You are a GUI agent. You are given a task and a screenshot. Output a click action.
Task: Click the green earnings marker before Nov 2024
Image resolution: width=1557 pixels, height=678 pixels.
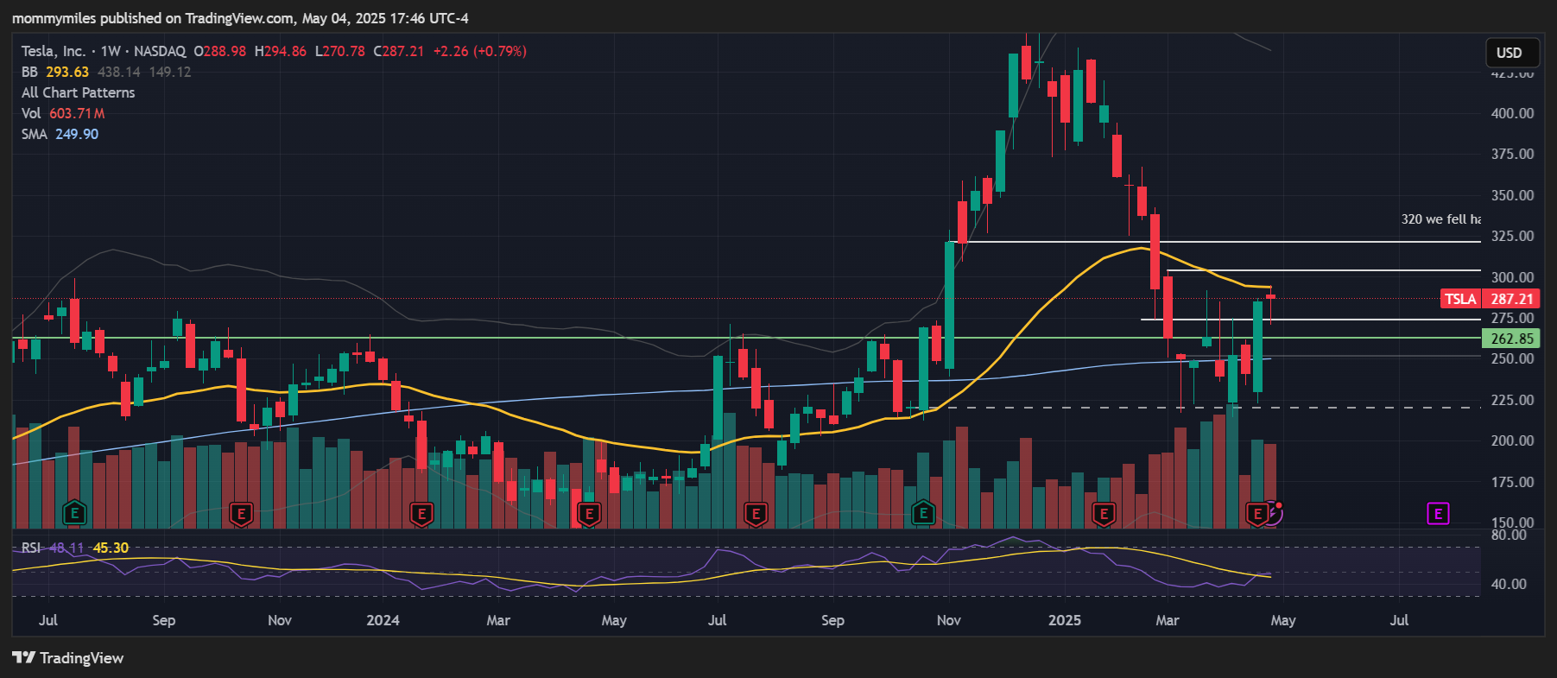pos(923,514)
